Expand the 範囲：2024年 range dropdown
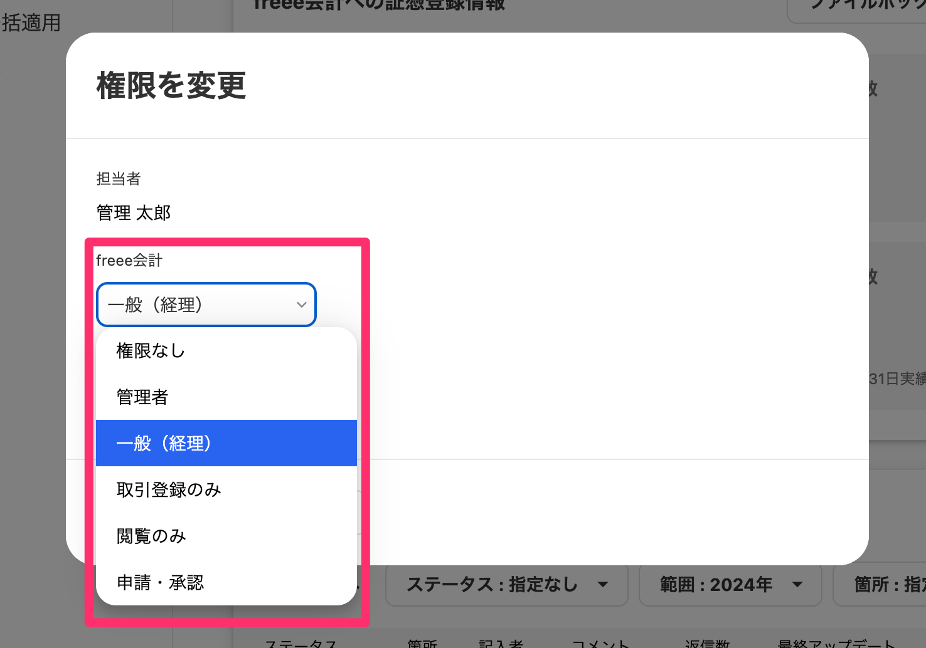The width and height of the screenshot is (926, 648). point(730,585)
